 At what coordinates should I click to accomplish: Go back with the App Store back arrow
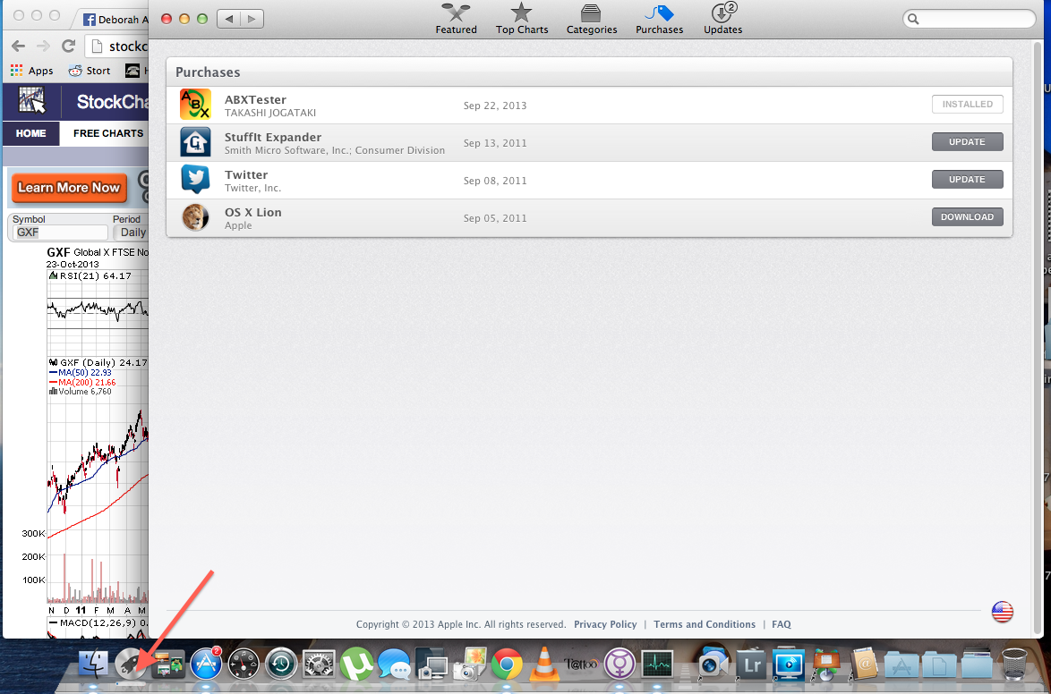[228, 19]
